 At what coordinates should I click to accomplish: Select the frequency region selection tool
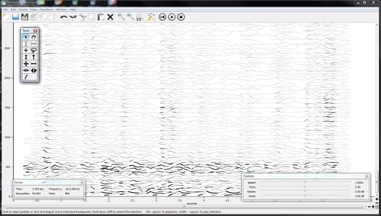(x=33, y=43)
